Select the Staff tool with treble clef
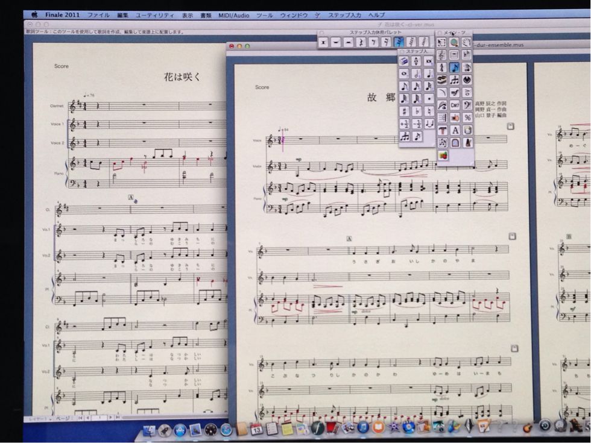The width and height of the screenshot is (591, 443). (x=442, y=55)
